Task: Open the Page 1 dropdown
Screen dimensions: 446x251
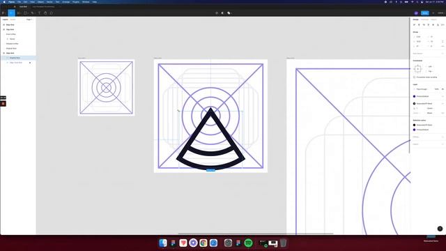Action: 29,20
